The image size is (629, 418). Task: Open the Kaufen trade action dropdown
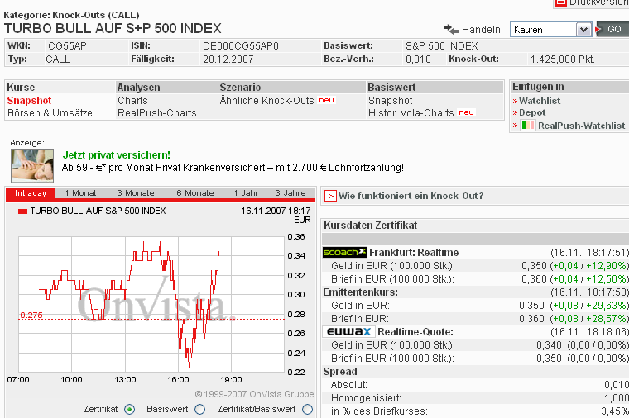550,30
